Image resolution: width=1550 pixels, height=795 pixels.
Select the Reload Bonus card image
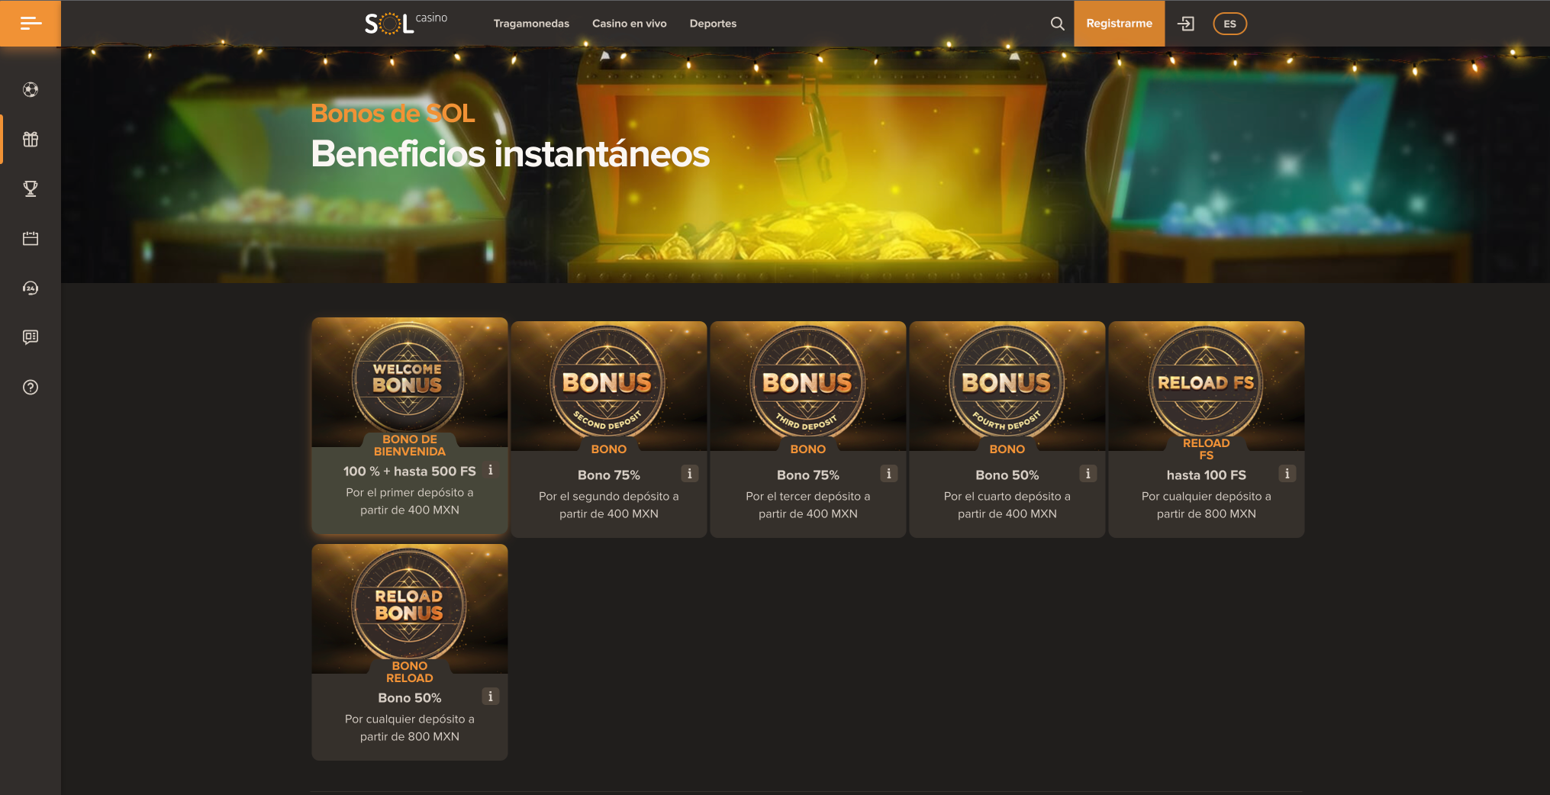pyautogui.click(x=409, y=607)
